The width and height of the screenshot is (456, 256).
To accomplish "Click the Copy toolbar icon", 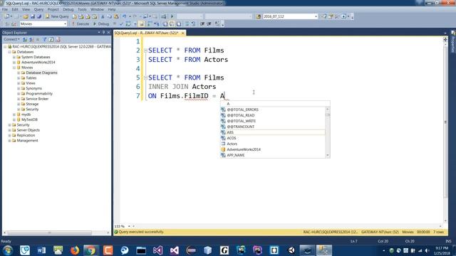I will point(109,16).
